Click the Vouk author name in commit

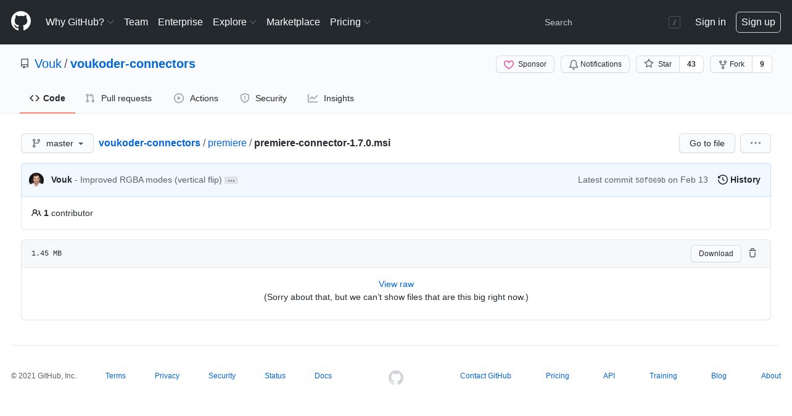click(62, 180)
